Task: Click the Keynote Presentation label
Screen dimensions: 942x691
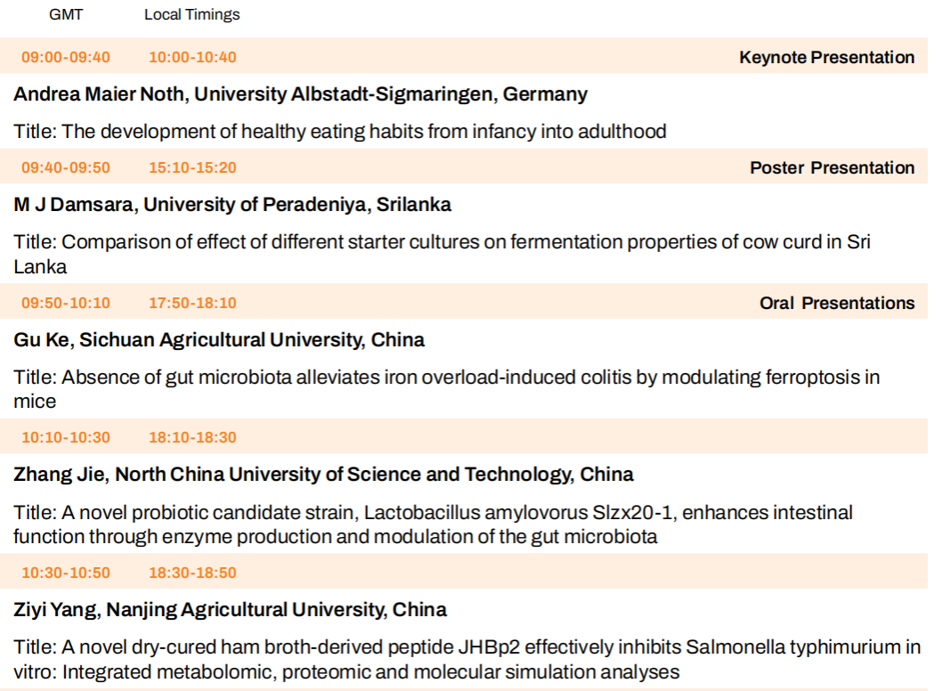Action: point(826,58)
